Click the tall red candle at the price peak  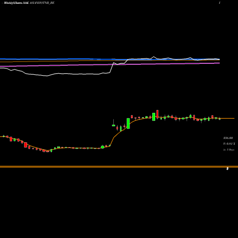tap(158, 114)
